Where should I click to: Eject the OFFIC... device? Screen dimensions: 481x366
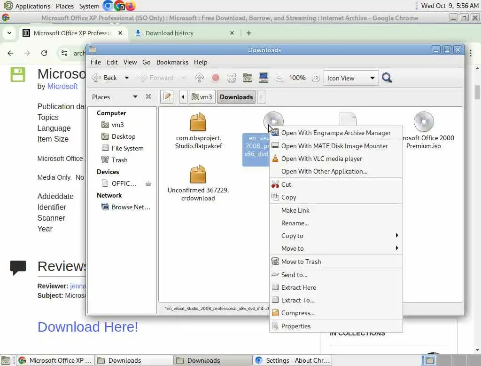click(148, 184)
